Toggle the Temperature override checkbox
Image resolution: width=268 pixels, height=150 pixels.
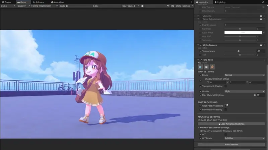click(200, 51)
